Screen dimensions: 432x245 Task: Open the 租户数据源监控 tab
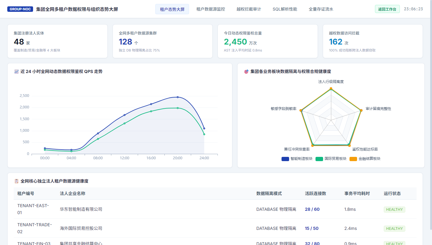[211, 9]
